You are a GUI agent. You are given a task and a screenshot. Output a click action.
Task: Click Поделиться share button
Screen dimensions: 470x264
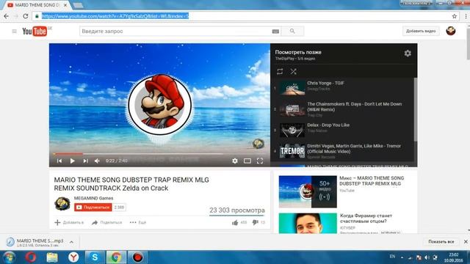(107, 222)
